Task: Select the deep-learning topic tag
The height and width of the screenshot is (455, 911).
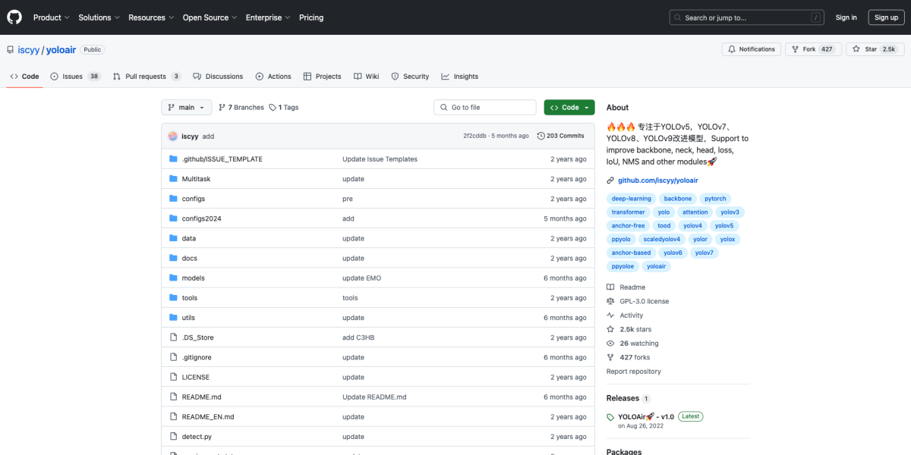Action: pyautogui.click(x=631, y=199)
